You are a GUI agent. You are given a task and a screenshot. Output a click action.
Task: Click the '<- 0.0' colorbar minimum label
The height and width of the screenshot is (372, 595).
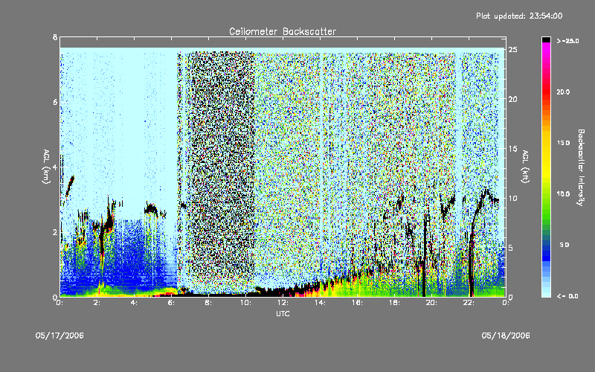pos(567,296)
